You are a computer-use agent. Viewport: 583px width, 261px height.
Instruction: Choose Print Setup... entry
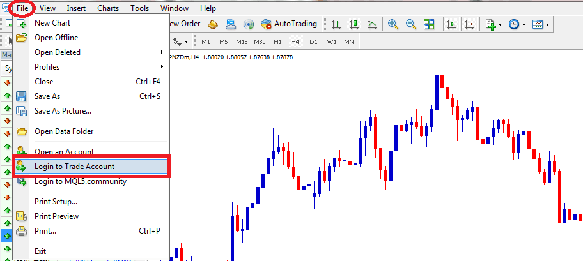[91, 202]
